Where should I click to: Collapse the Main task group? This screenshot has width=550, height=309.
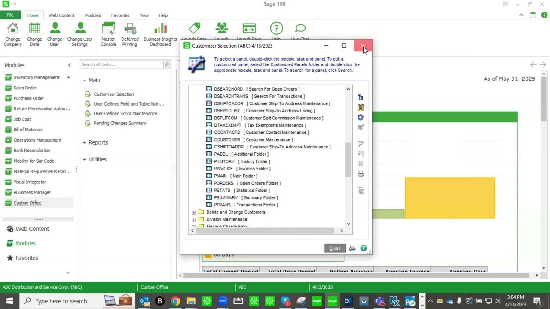pyautogui.click(x=84, y=80)
